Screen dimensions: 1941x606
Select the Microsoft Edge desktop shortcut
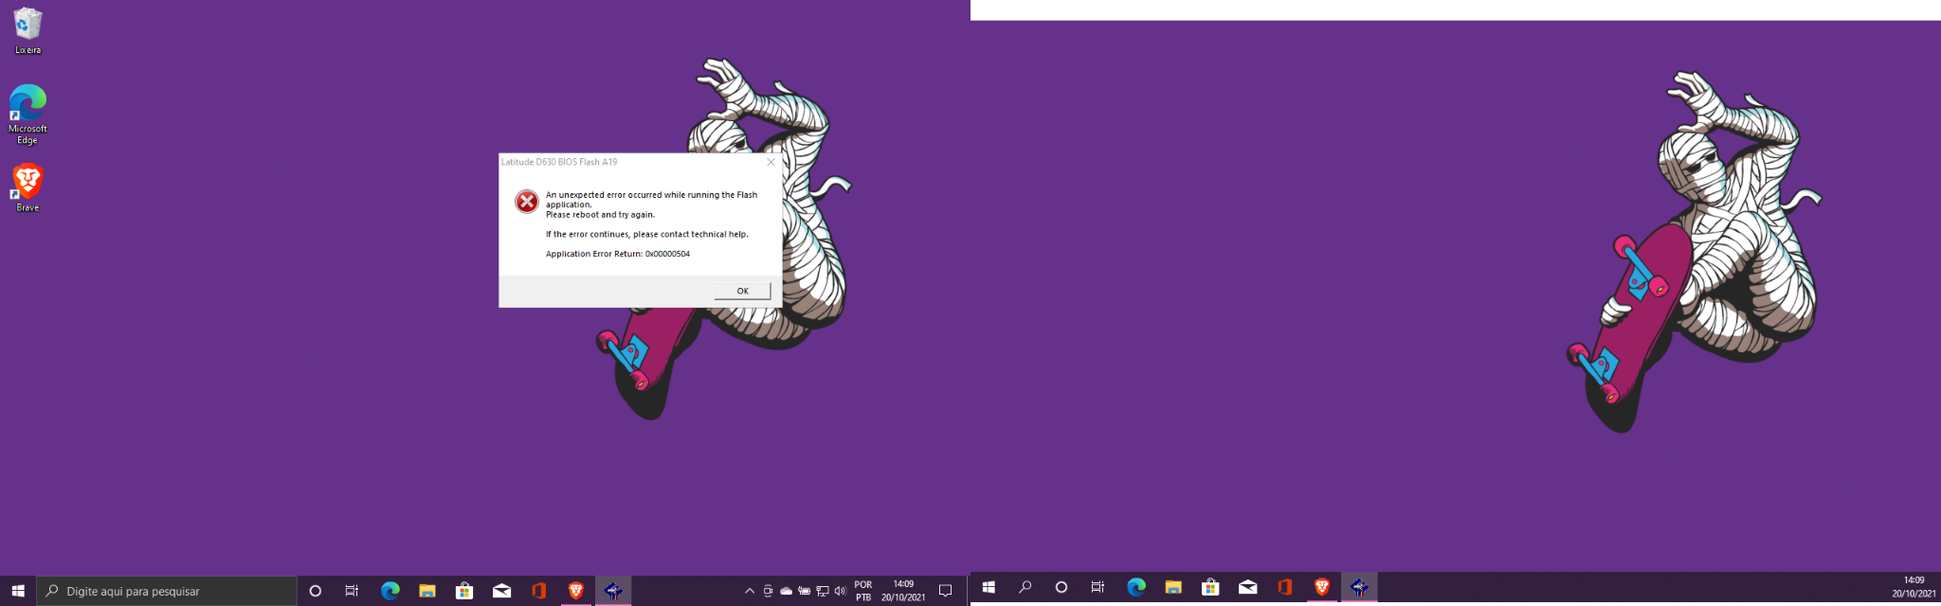(27, 115)
